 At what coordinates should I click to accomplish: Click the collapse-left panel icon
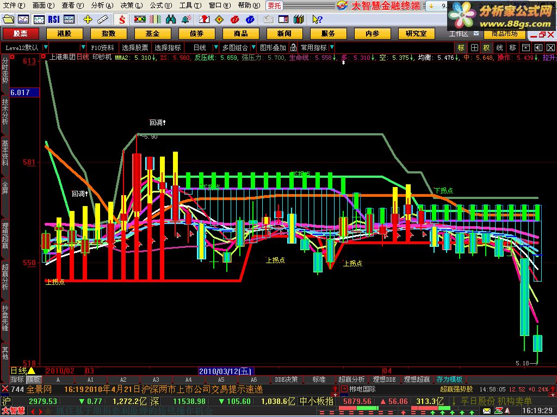coord(538,48)
